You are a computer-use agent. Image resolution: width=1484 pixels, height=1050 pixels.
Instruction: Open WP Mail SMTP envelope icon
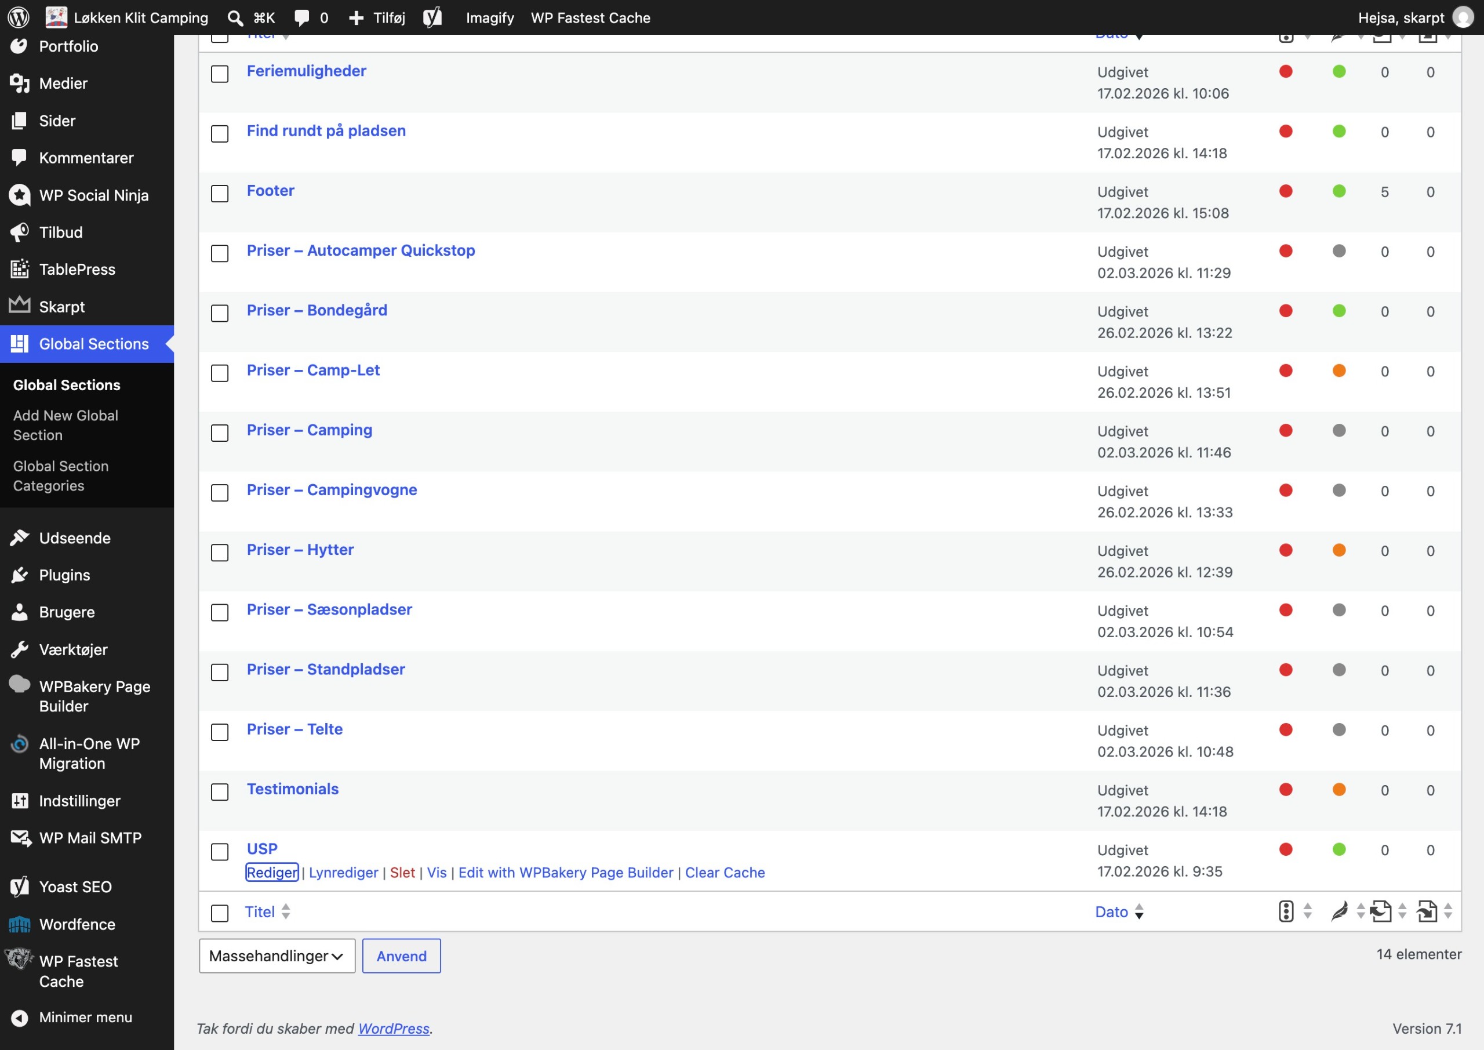[x=20, y=838]
